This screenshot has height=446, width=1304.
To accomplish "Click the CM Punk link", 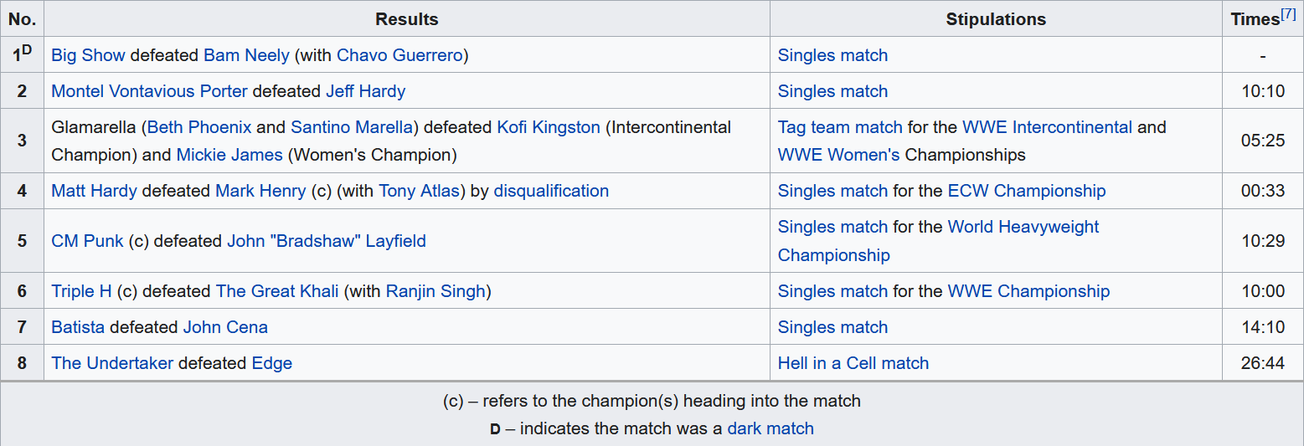I will point(87,241).
